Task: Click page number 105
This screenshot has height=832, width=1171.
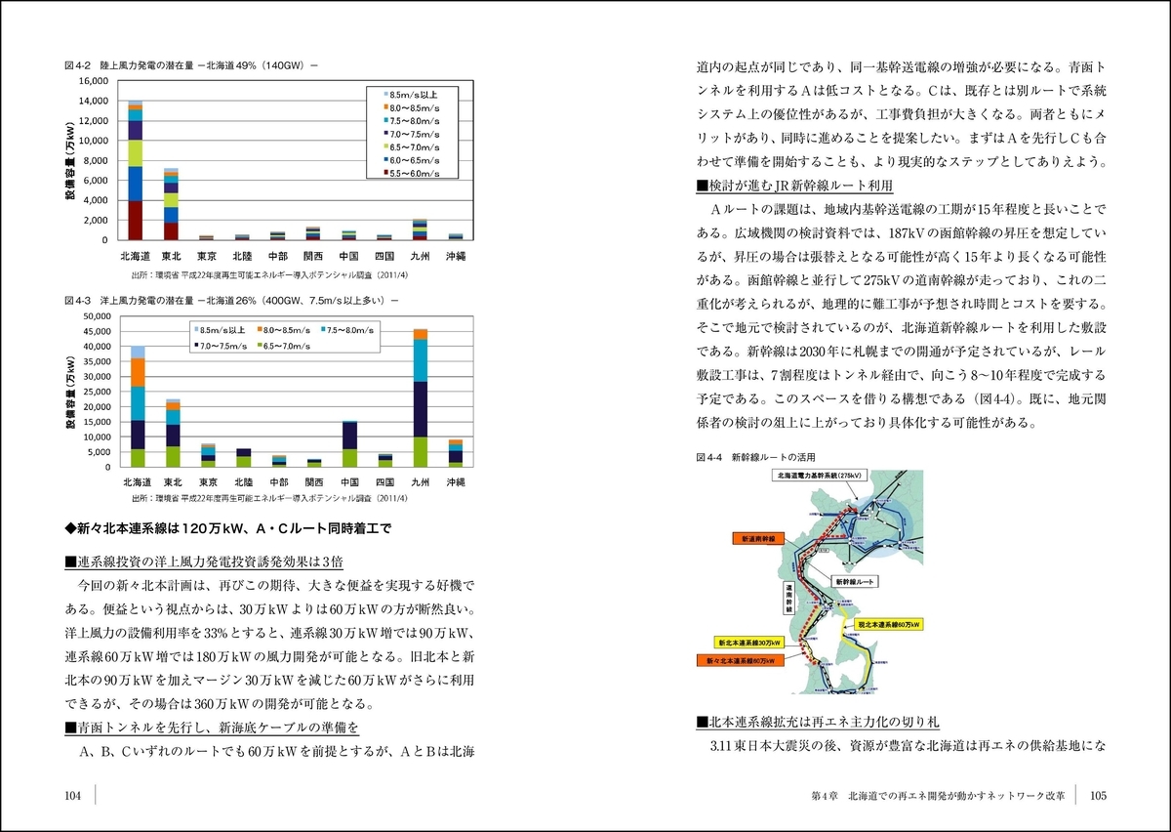Action: 1099,796
